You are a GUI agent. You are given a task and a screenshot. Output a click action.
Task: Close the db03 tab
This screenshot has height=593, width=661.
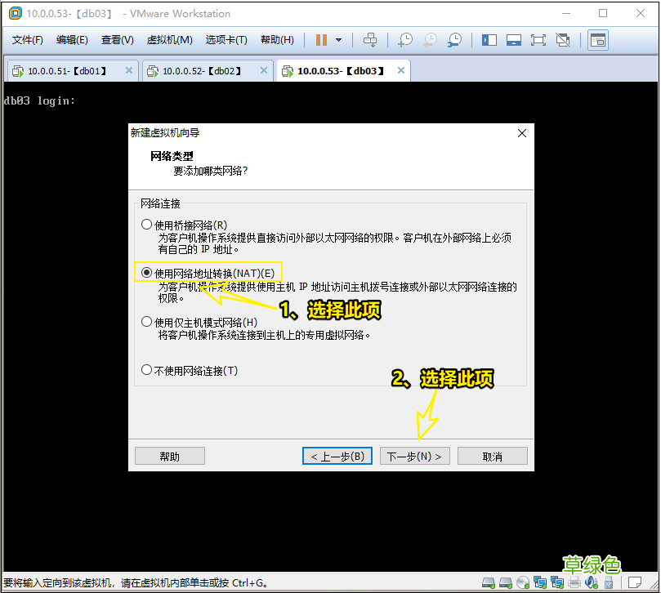point(401,70)
